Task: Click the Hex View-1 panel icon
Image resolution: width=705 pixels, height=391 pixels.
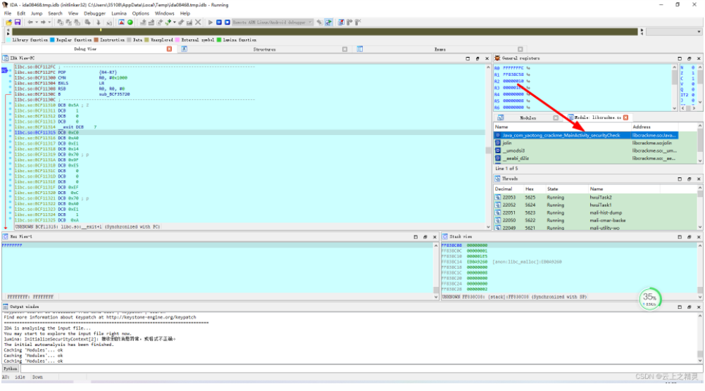Action: pos(6,236)
